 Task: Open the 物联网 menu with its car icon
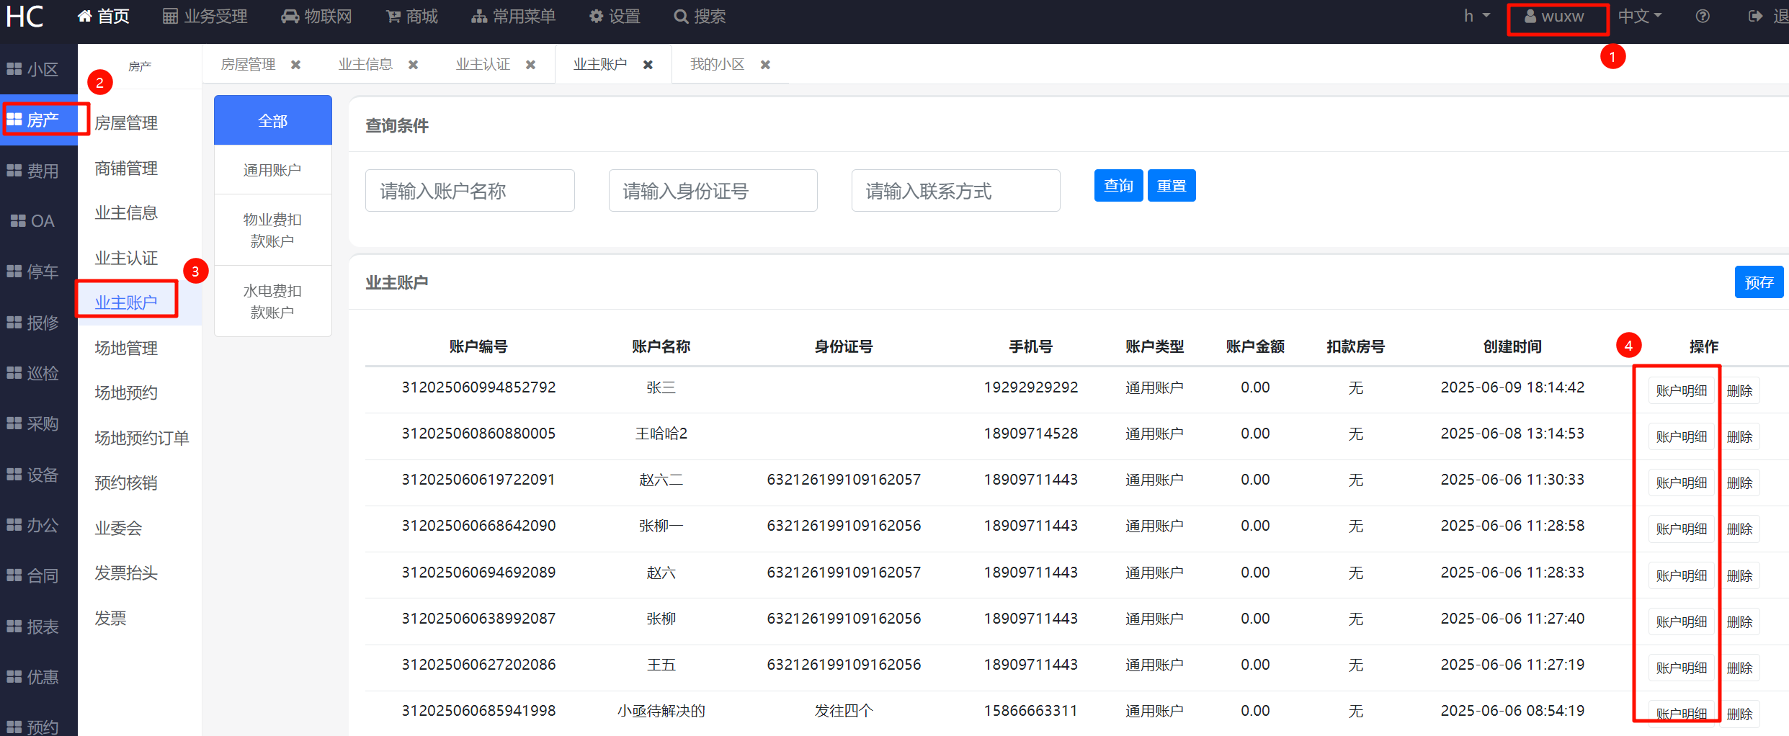316,16
